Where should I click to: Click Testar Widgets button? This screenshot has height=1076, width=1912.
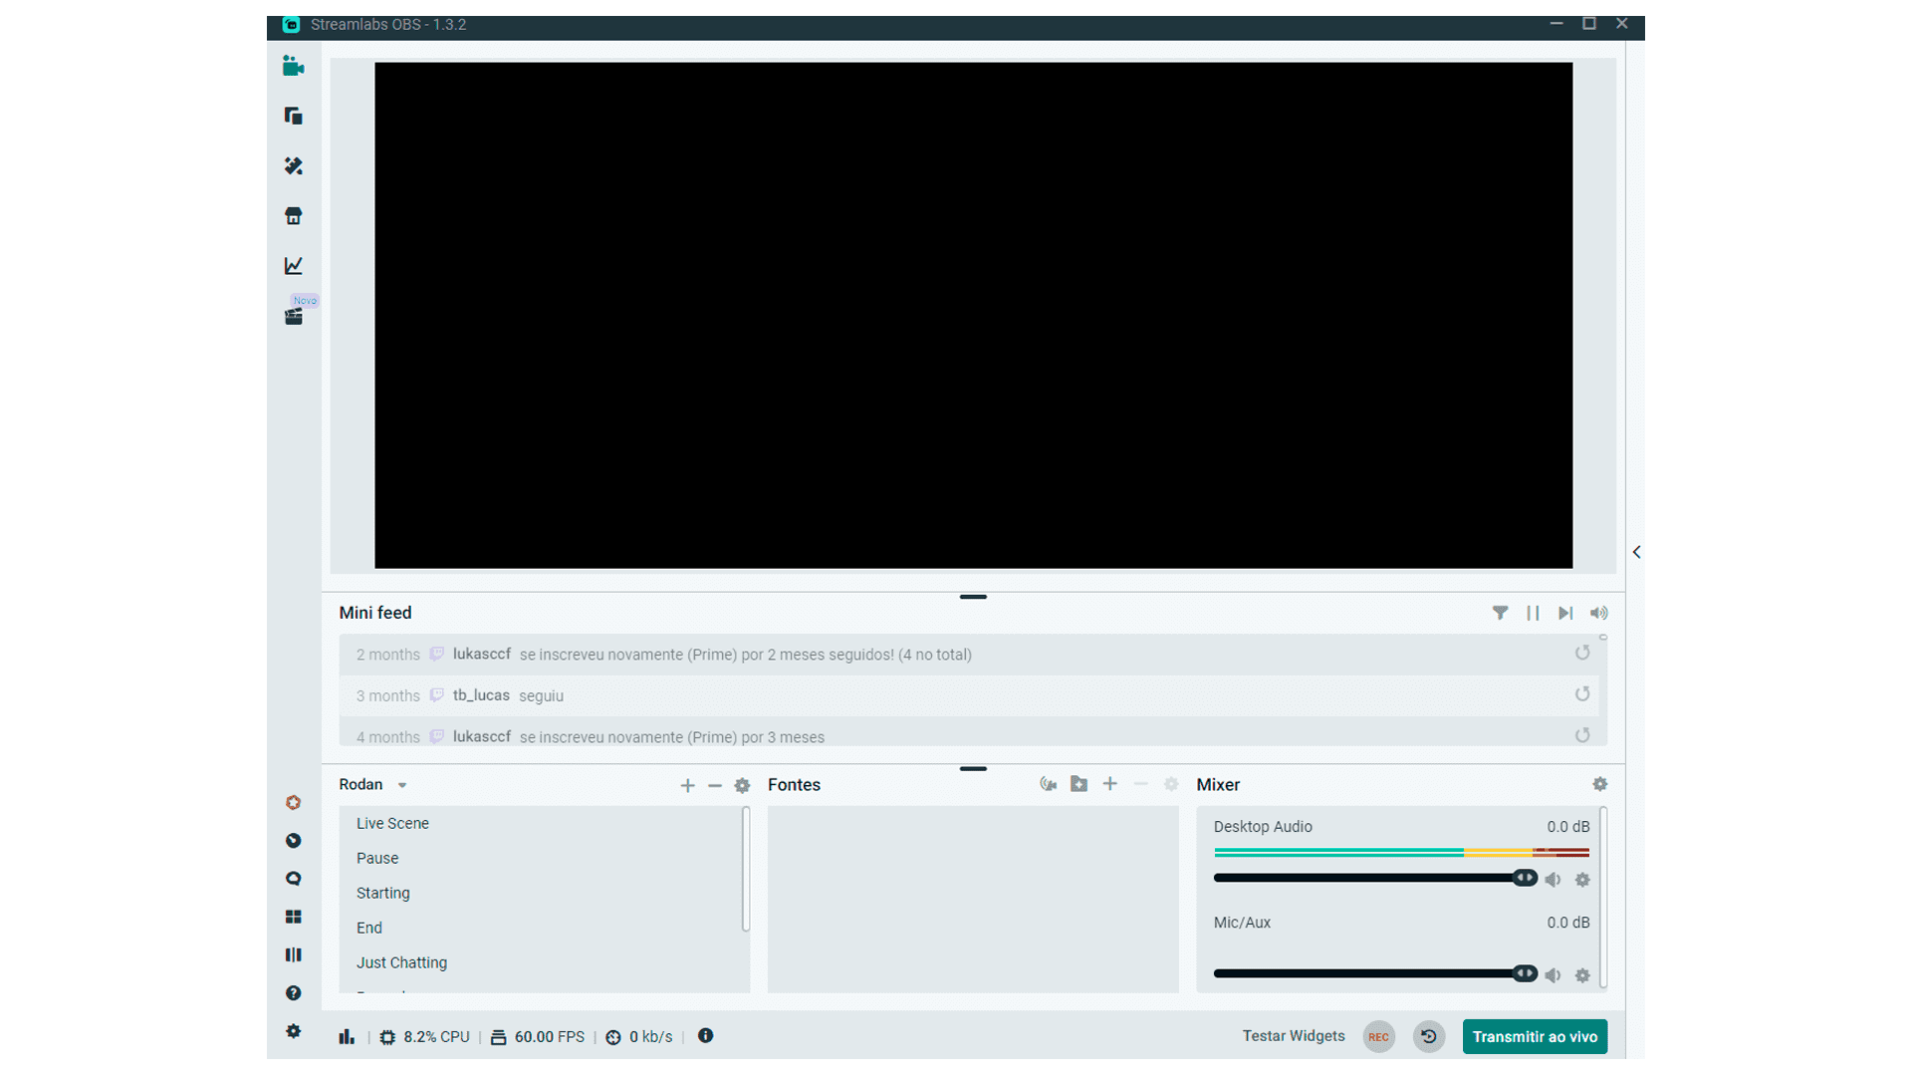click(1294, 1036)
